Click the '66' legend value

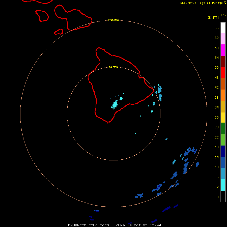(217, 28)
